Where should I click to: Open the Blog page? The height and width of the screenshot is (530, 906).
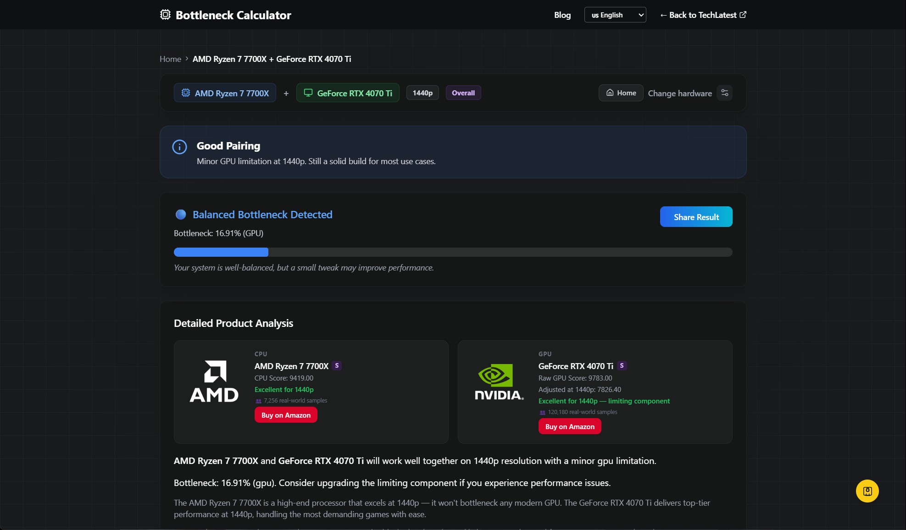(562, 15)
